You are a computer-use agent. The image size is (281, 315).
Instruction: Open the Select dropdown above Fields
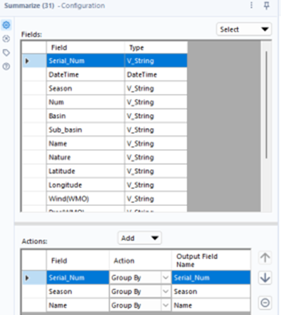pyautogui.click(x=244, y=29)
